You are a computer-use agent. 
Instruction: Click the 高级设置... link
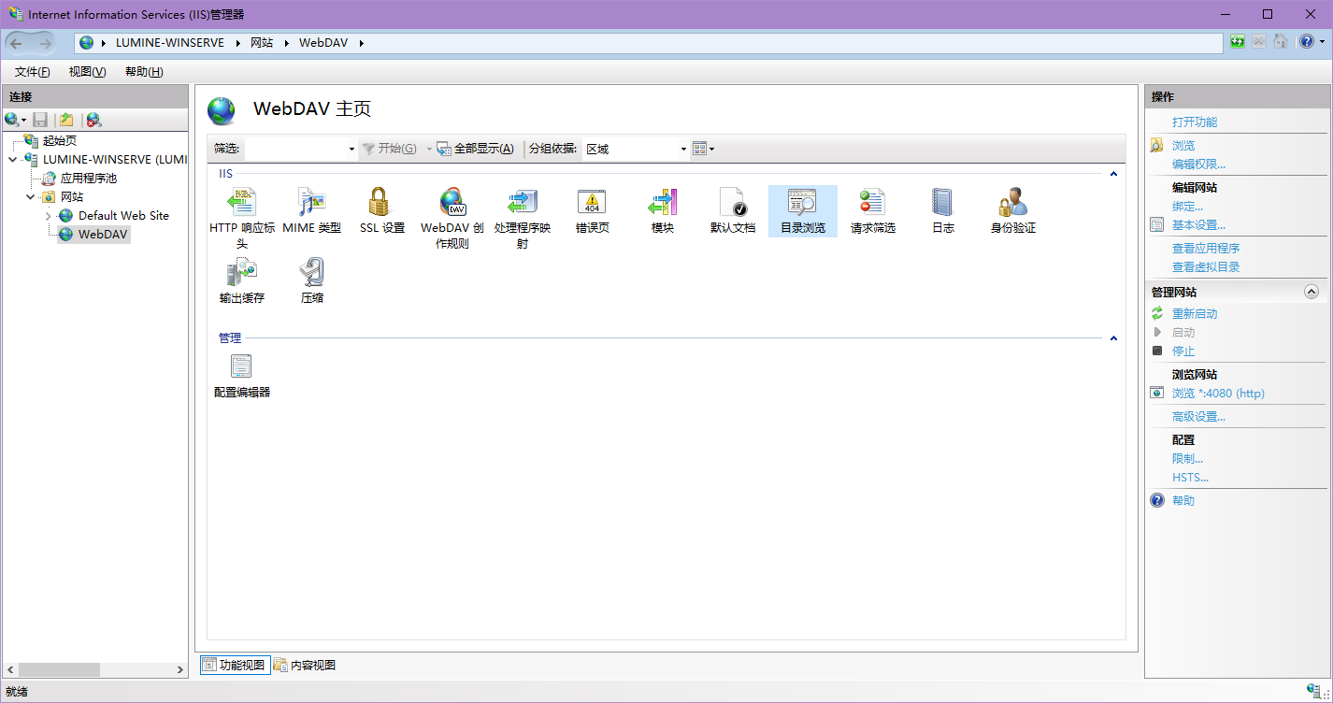tap(1198, 417)
